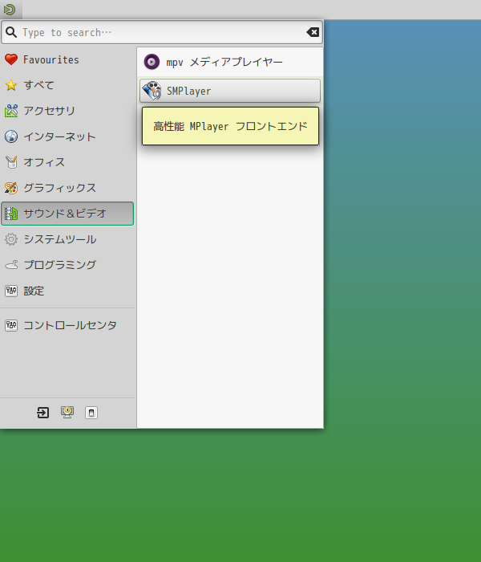
Task: Click the mixer icon beside 設定
Action: click(x=11, y=291)
